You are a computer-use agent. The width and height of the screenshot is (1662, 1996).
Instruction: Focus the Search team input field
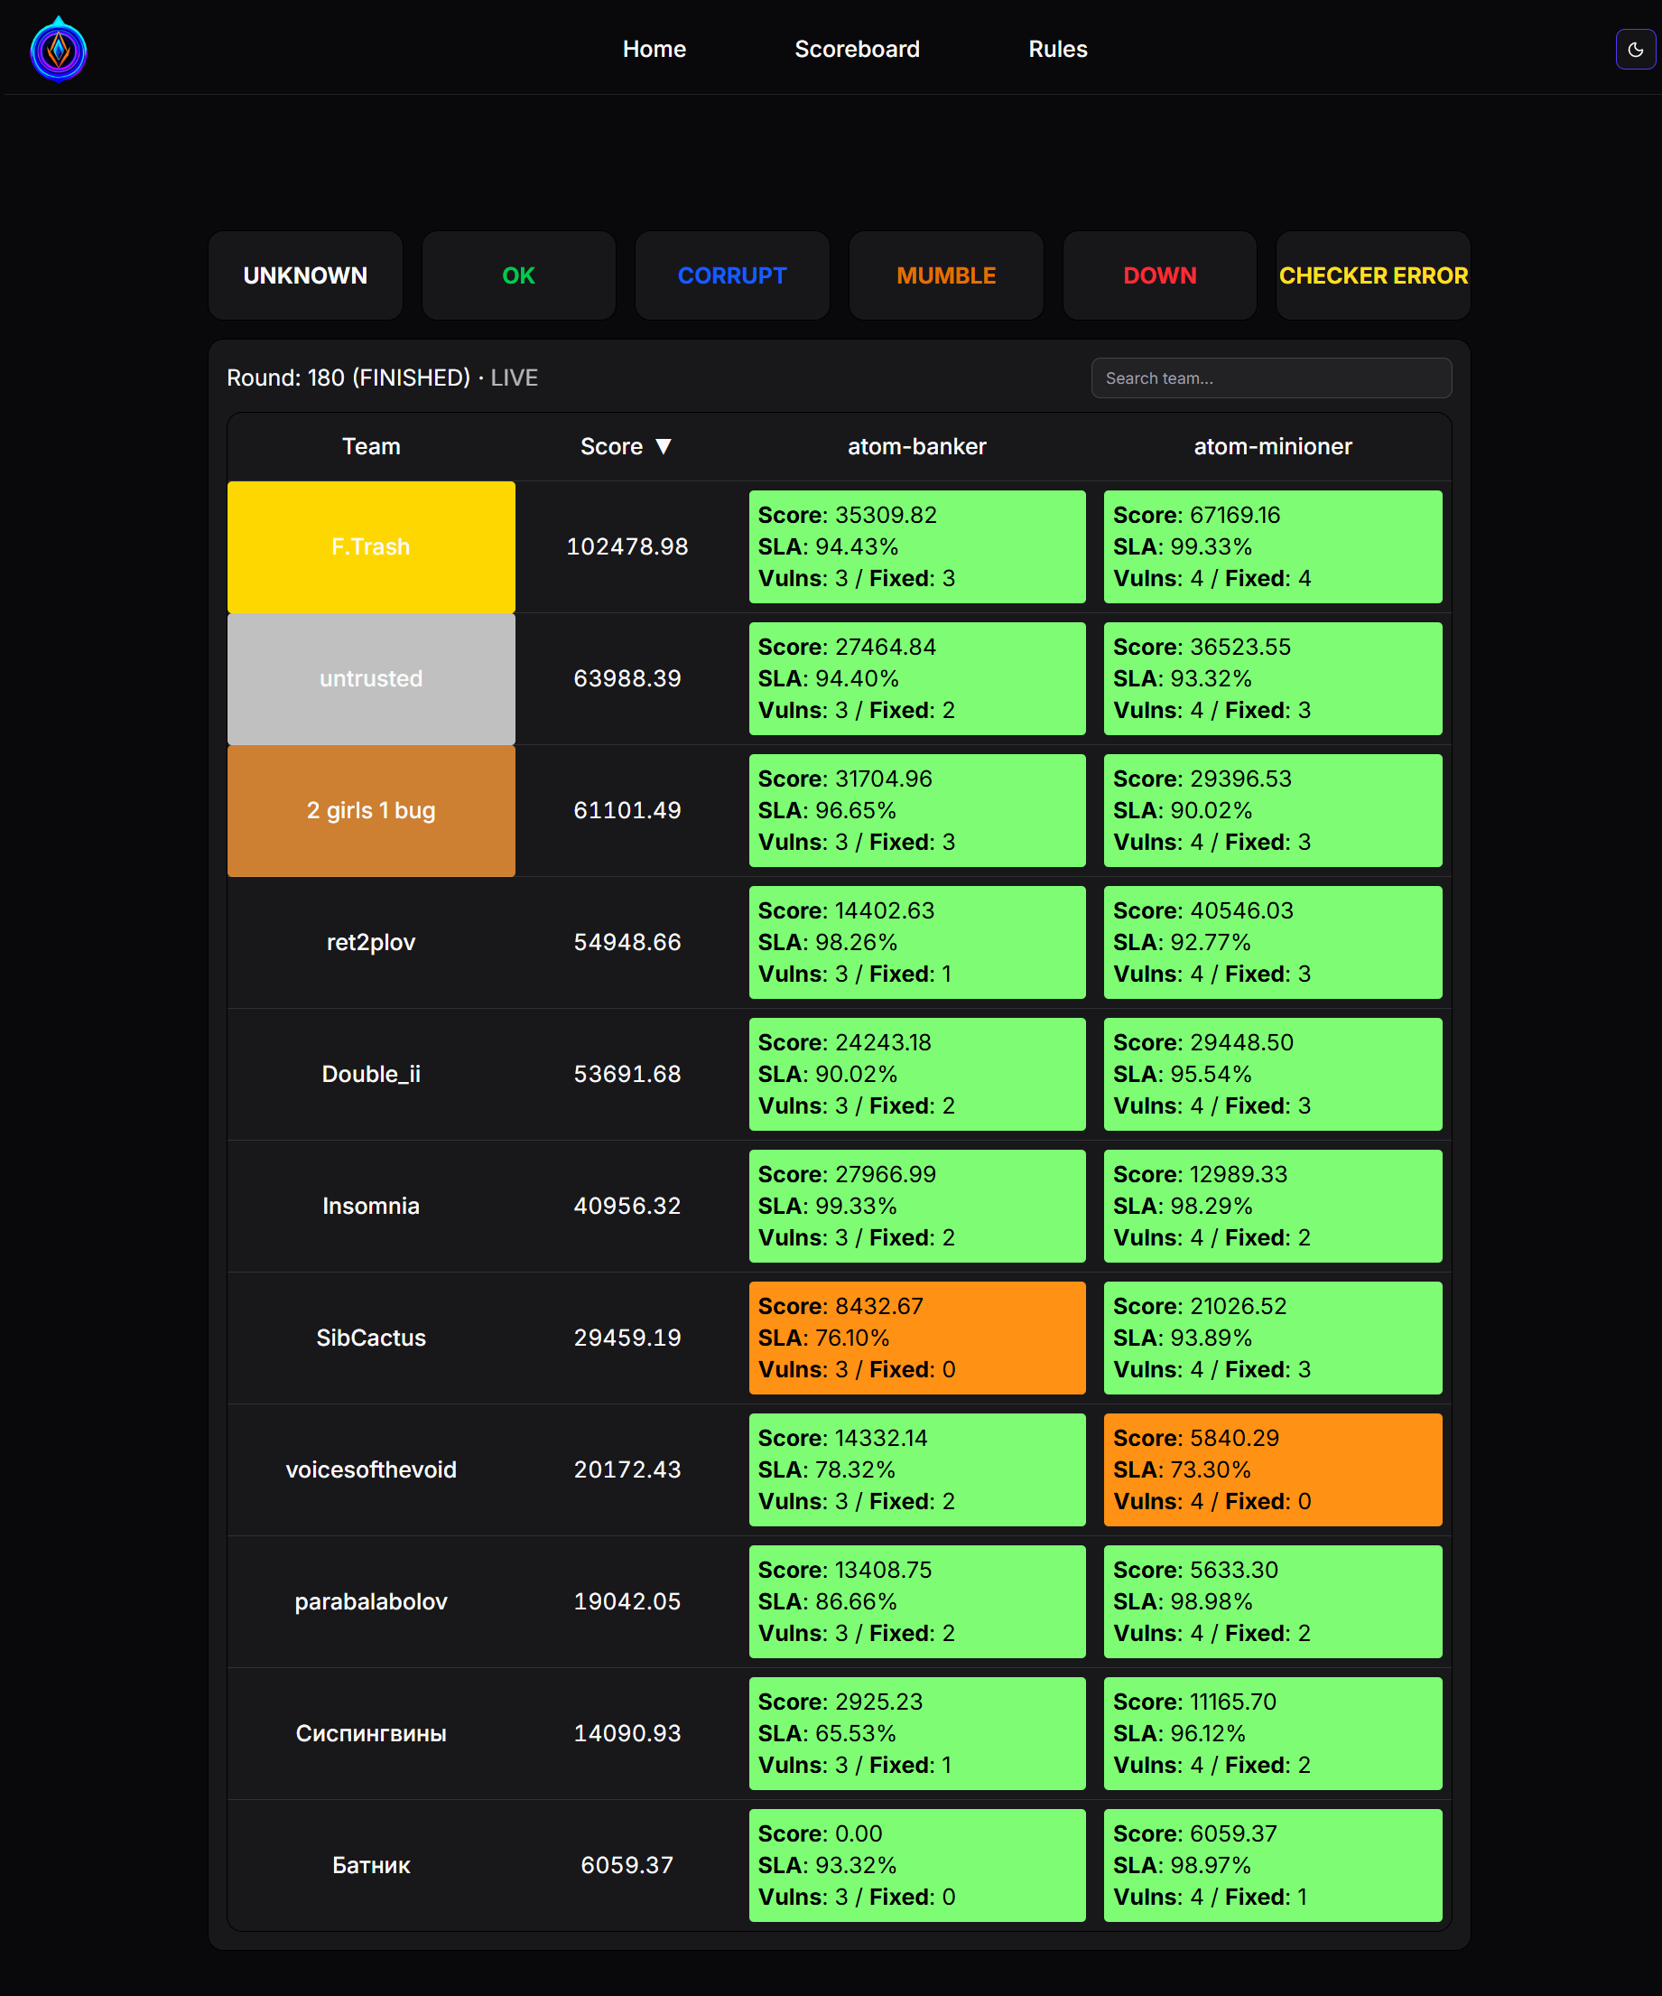pyautogui.click(x=1270, y=378)
